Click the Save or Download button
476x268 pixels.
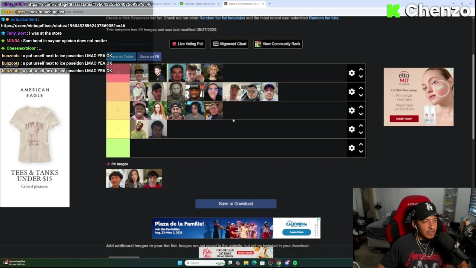pos(236,204)
